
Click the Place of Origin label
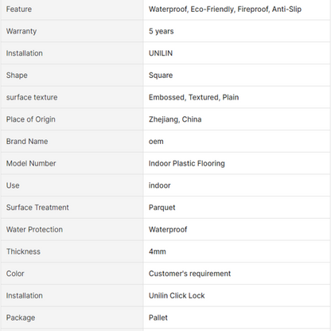[x=30, y=119]
